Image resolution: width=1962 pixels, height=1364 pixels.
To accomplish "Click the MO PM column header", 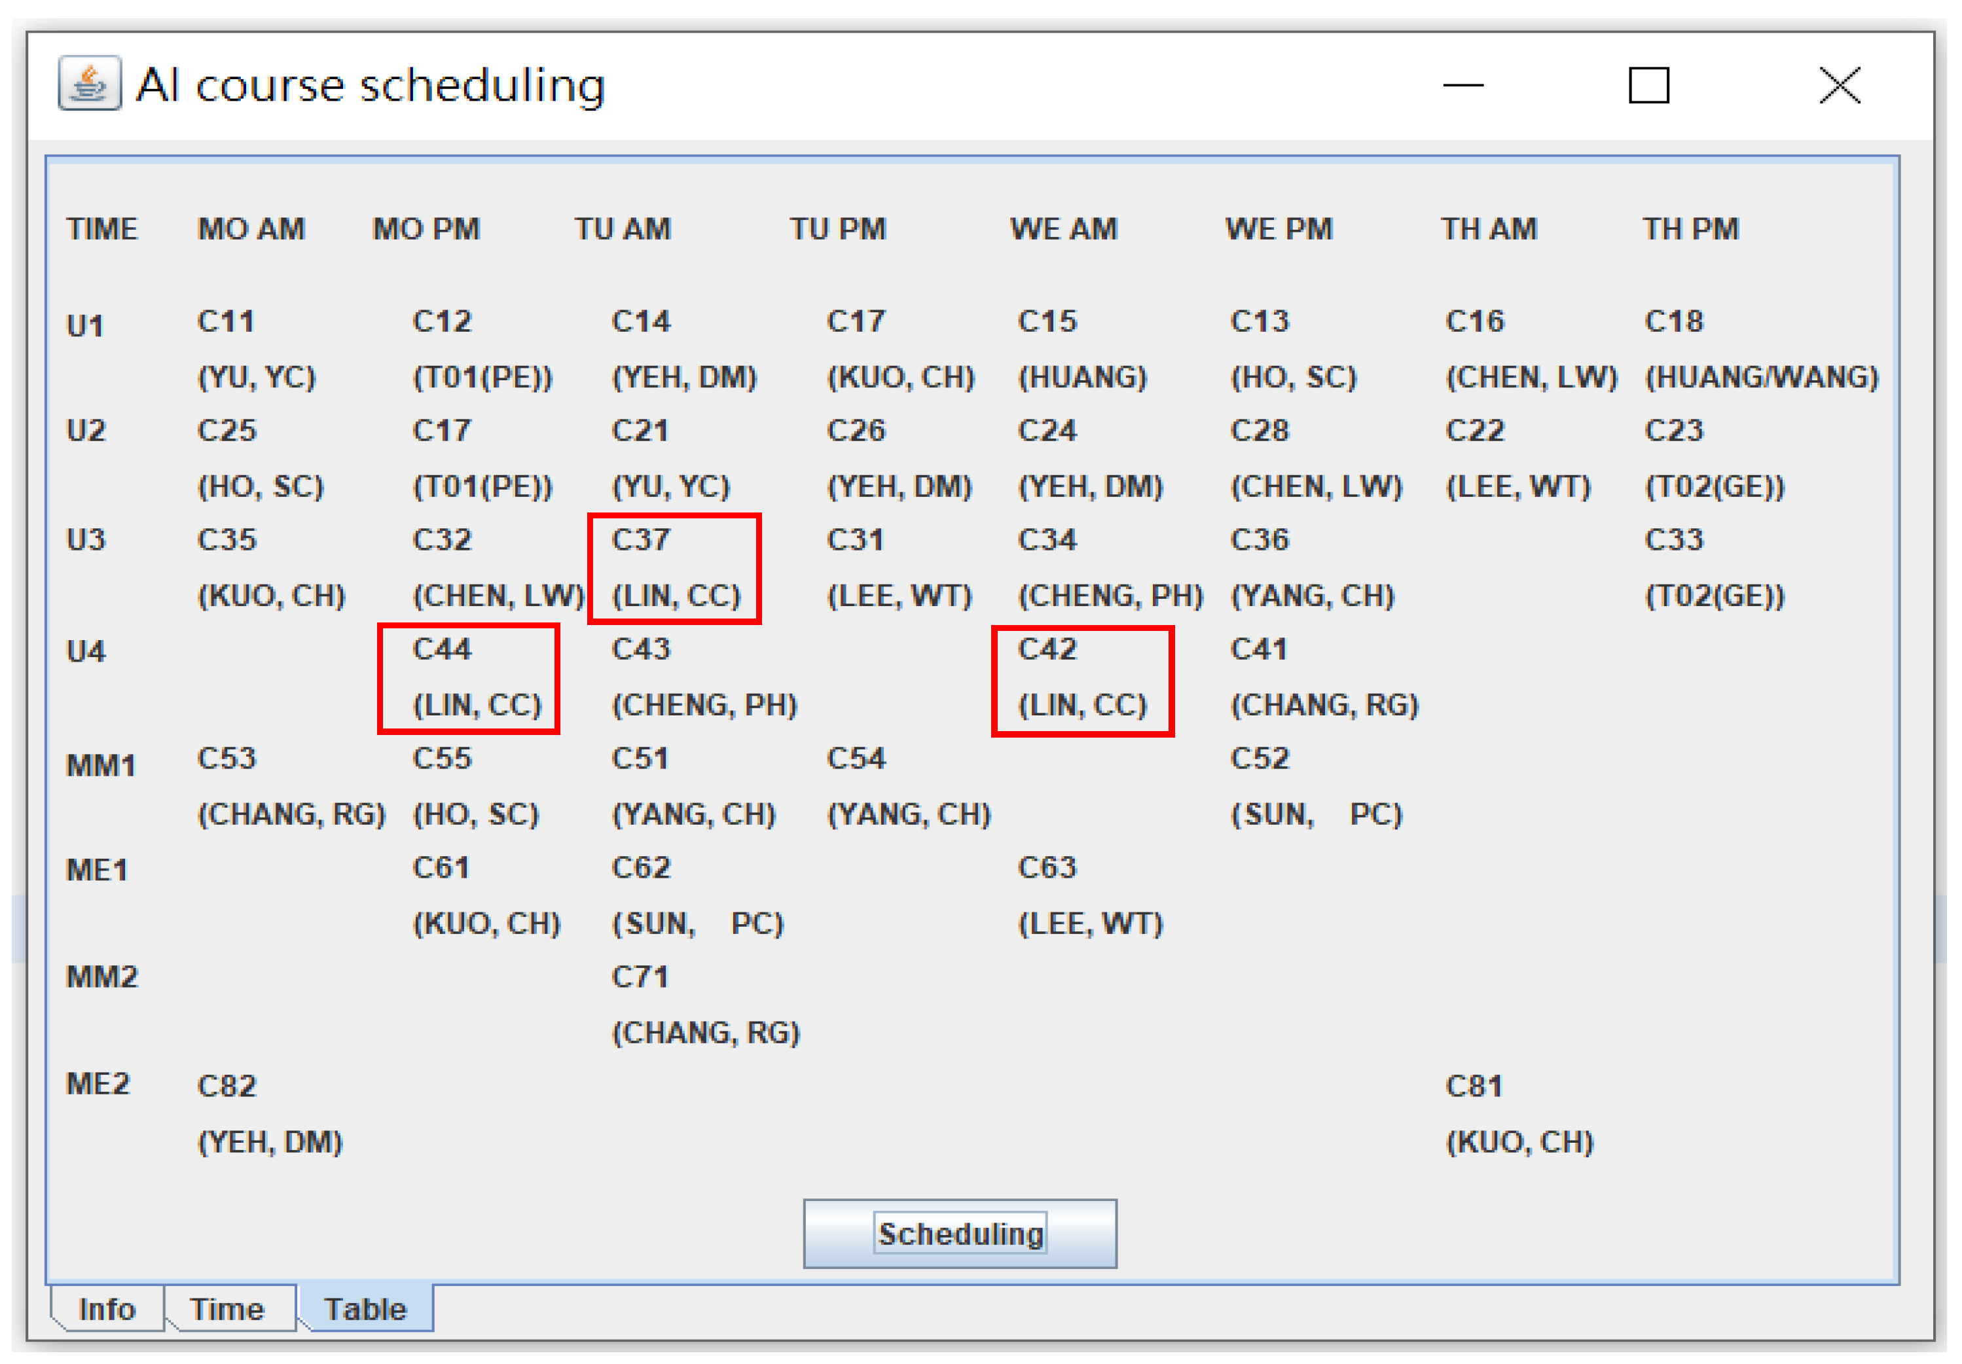I will [x=426, y=228].
